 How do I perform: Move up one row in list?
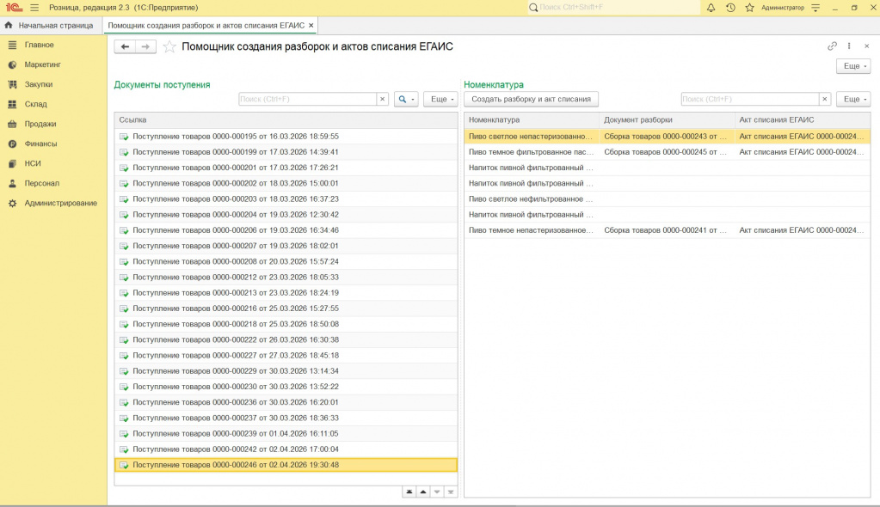click(423, 492)
